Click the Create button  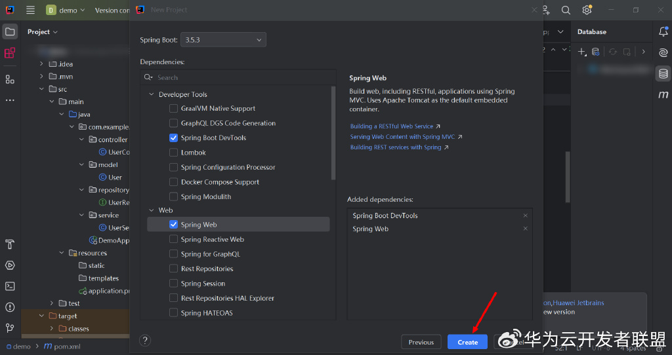pyautogui.click(x=467, y=342)
